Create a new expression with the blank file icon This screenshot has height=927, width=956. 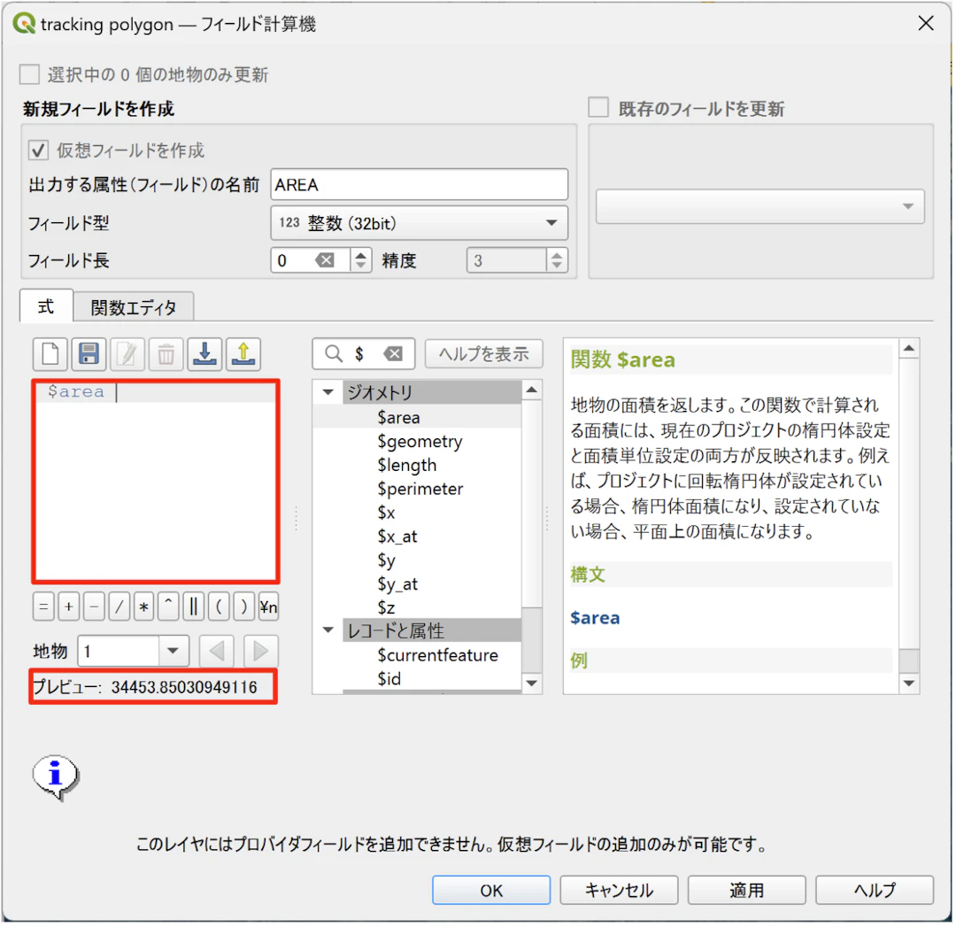coord(50,354)
